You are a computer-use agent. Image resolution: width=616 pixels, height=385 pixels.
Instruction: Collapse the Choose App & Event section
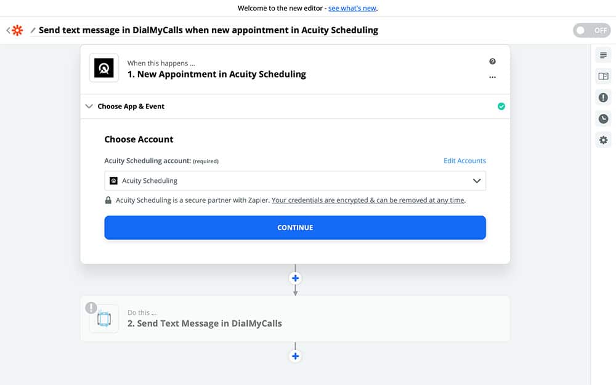88,107
